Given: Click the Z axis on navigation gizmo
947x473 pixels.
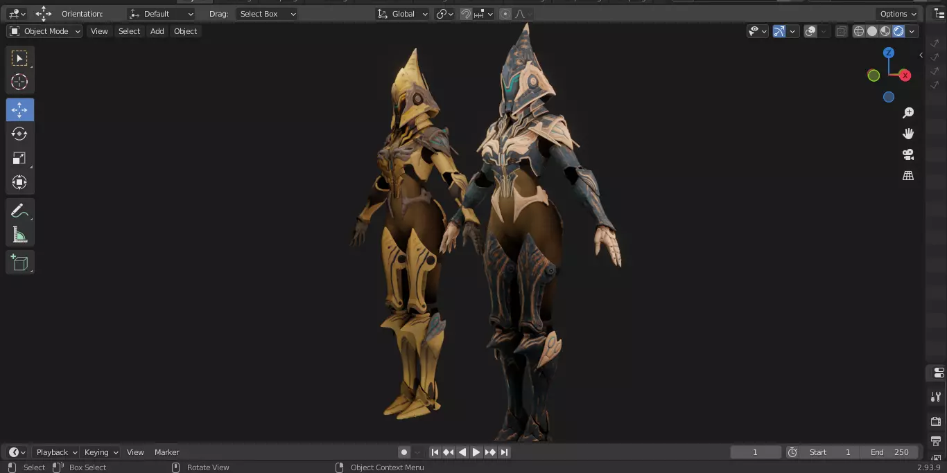Looking at the screenshot, I should 889,53.
